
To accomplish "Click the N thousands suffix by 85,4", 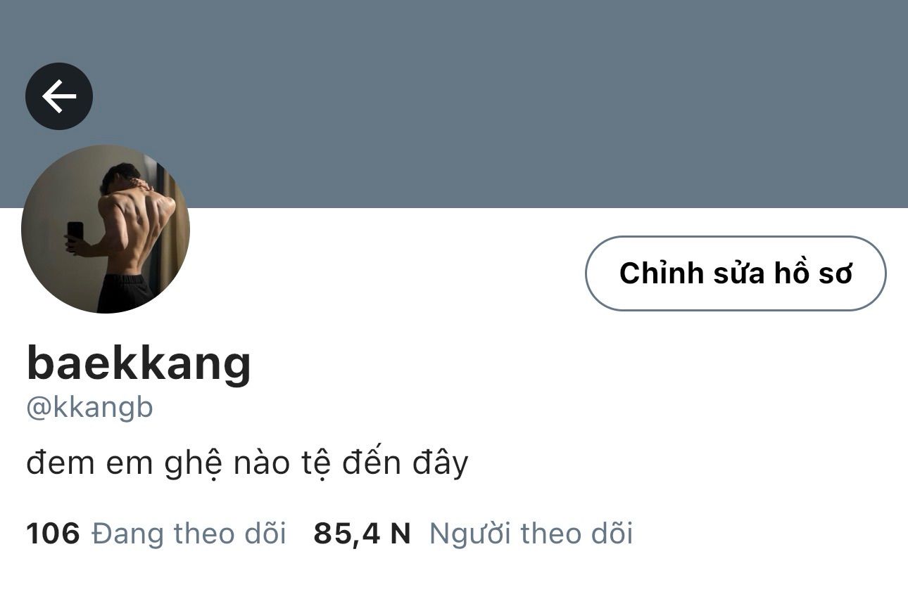I will [400, 534].
